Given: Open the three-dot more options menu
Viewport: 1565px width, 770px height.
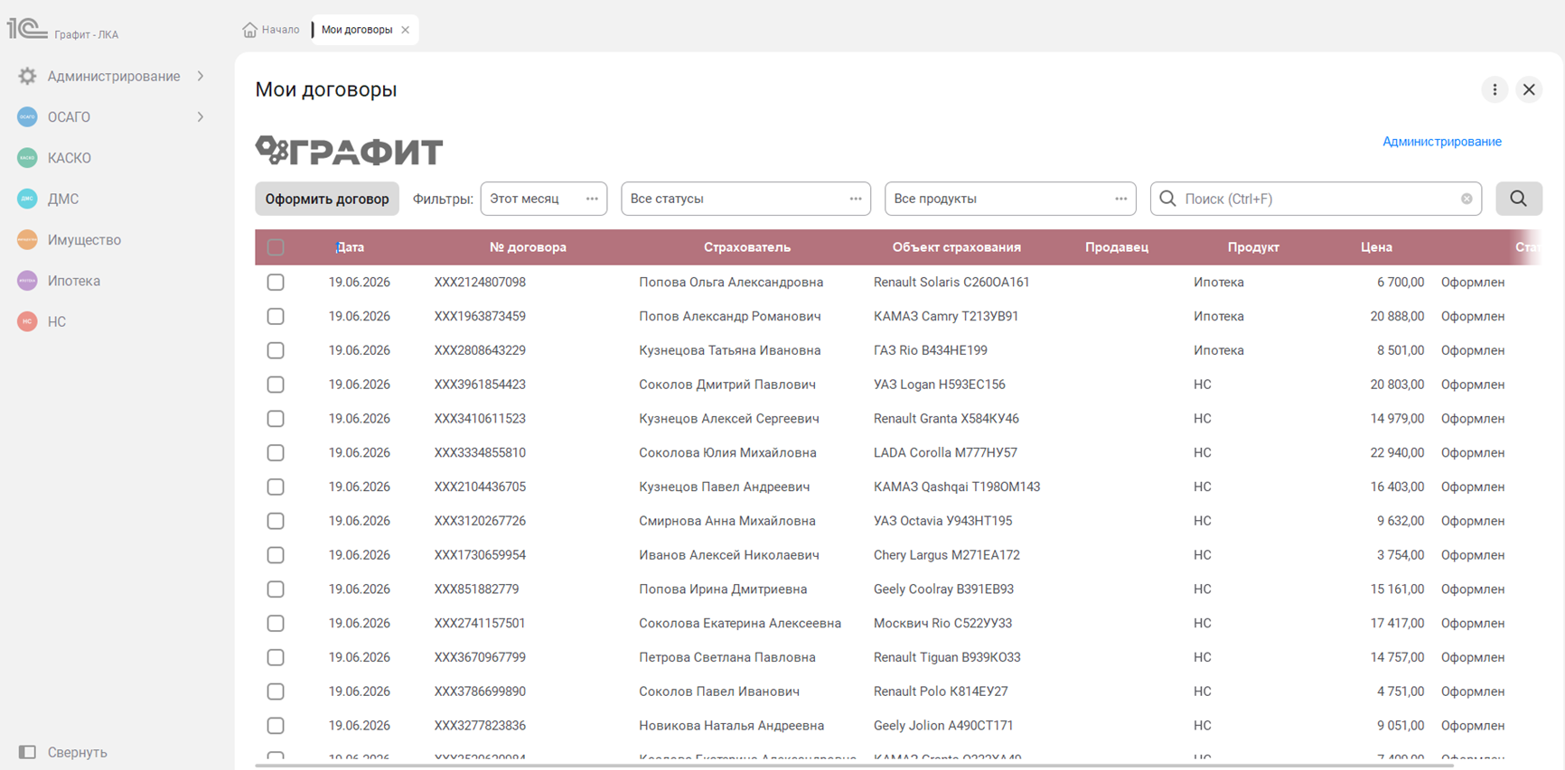Looking at the screenshot, I should tap(1495, 89).
